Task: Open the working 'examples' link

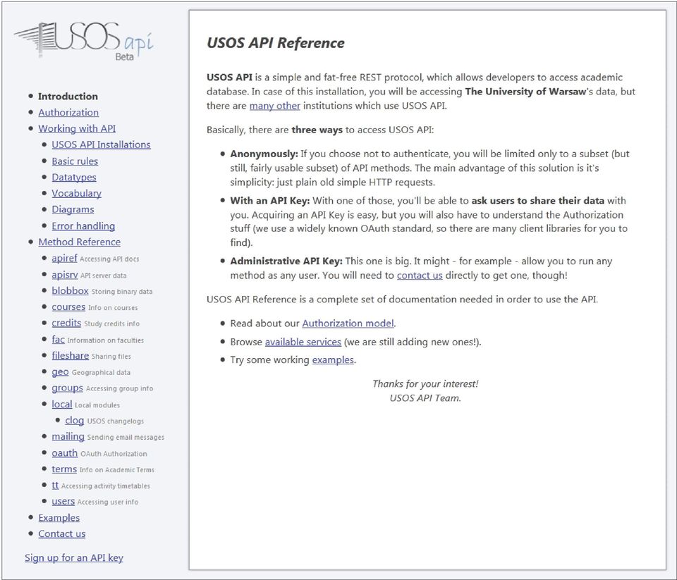Action: pyautogui.click(x=333, y=360)
